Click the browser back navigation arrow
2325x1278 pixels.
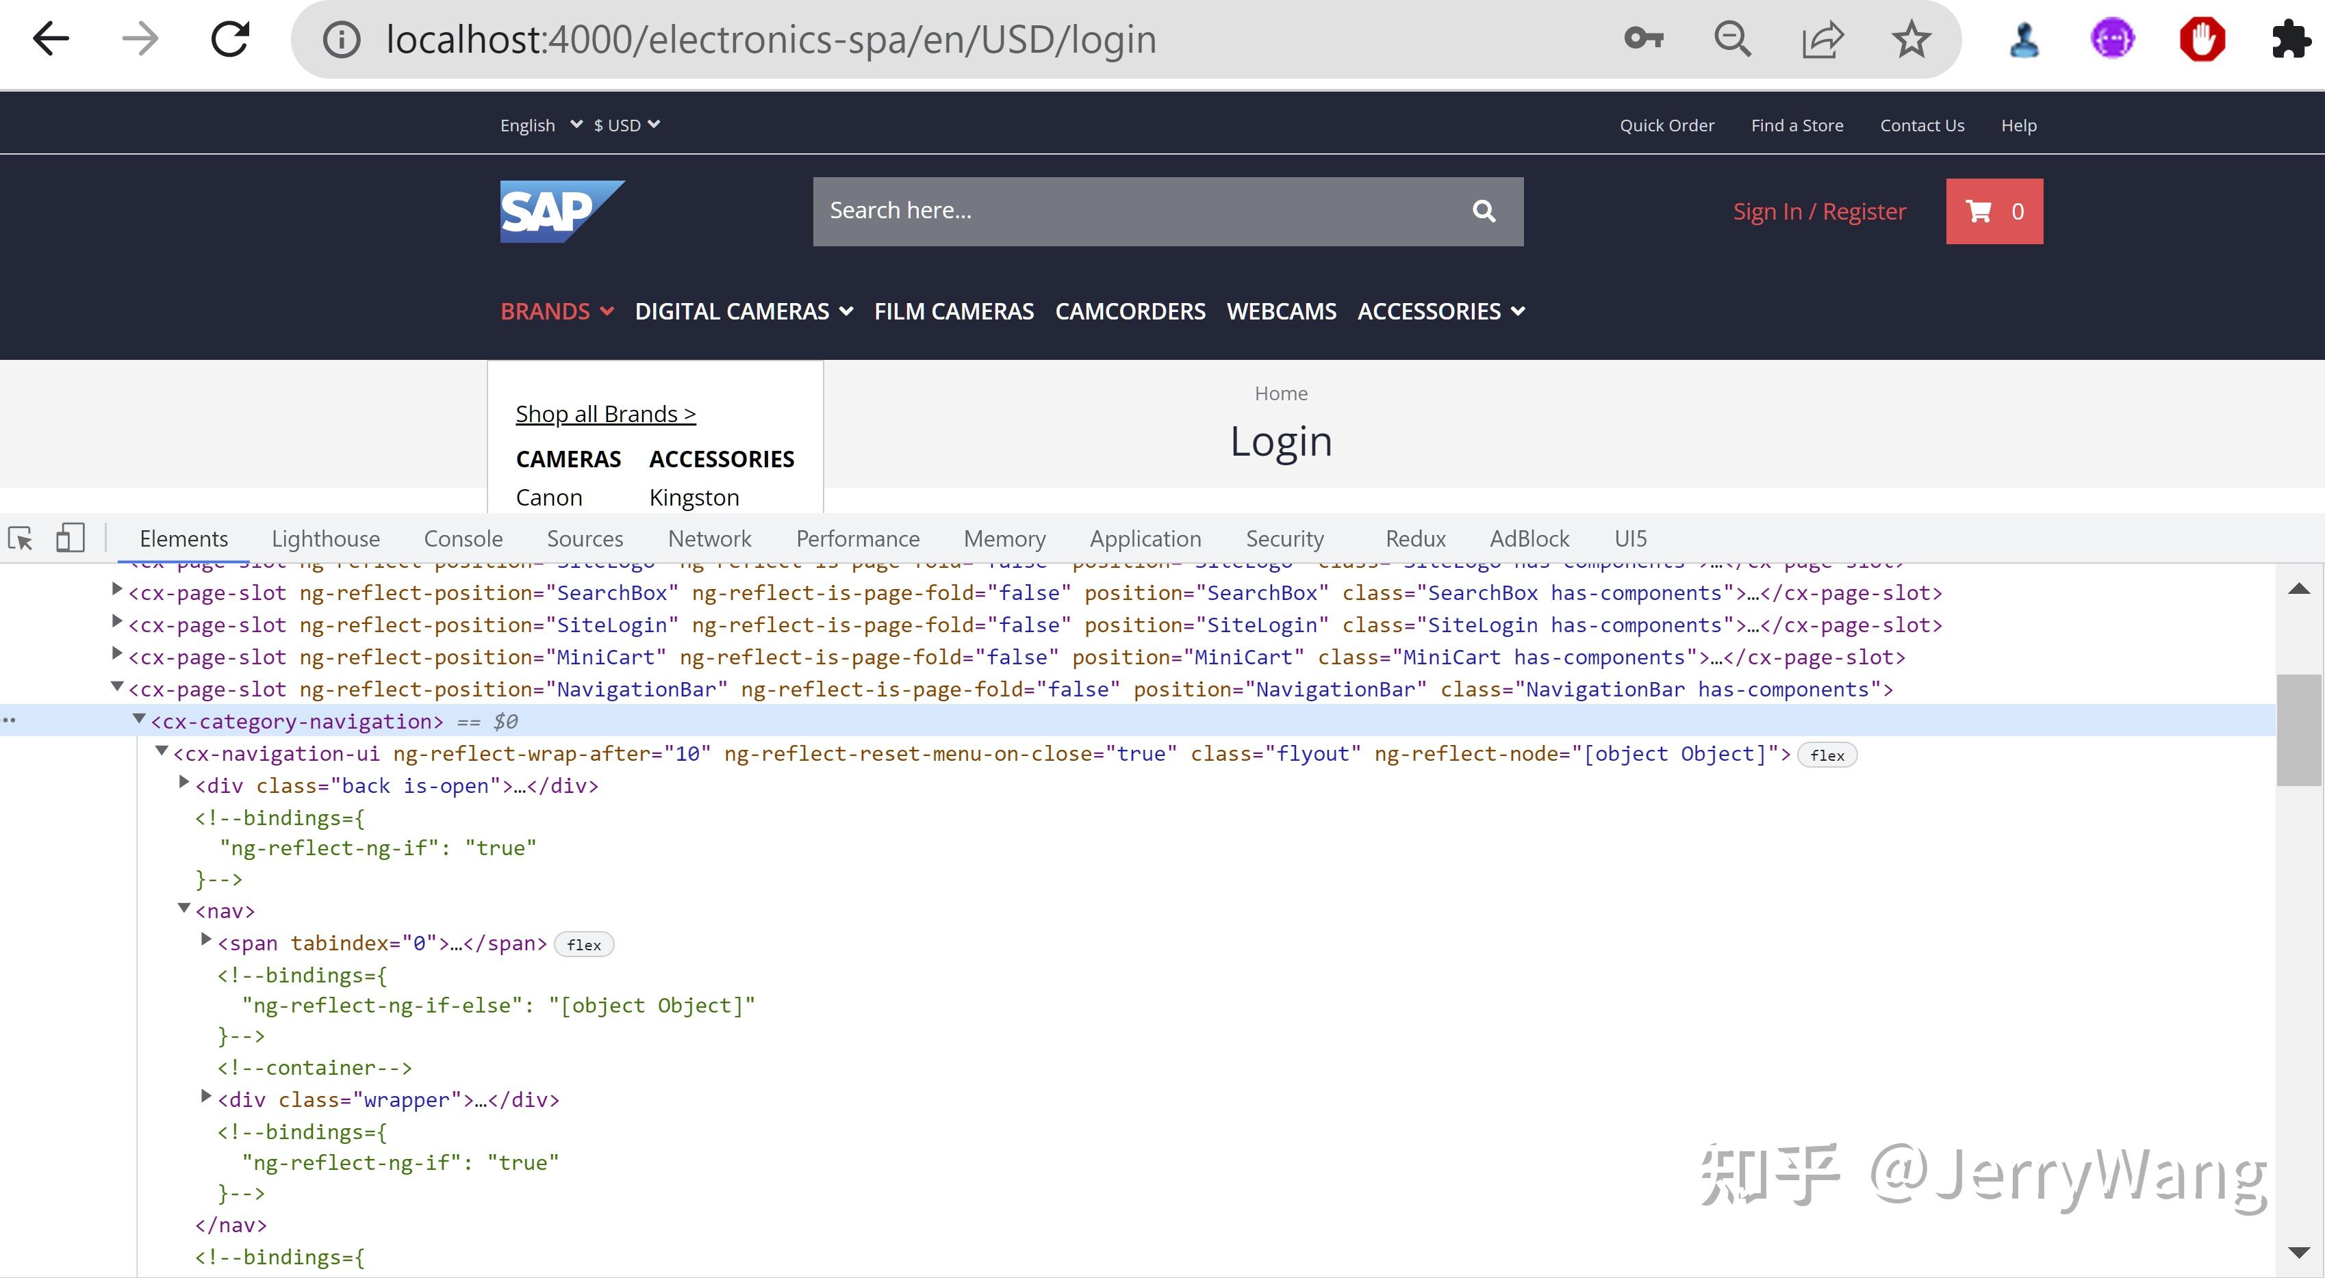coord(51,38)
